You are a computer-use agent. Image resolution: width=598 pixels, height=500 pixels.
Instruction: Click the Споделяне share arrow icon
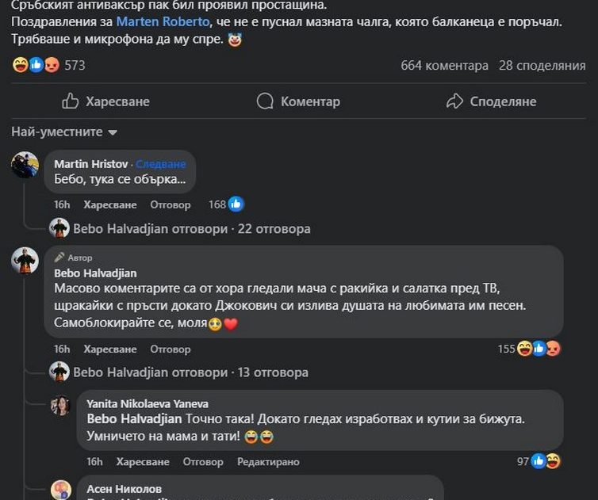click(x=454, y=101)
